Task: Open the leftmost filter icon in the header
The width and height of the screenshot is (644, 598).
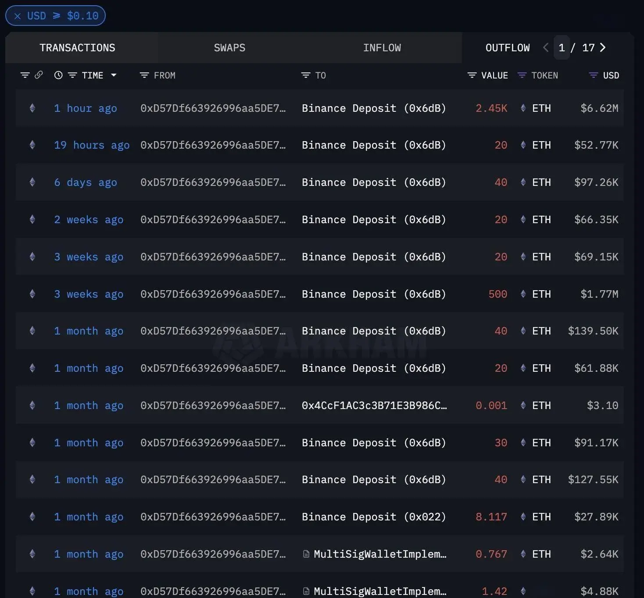Action: click(x=25, y=75)
